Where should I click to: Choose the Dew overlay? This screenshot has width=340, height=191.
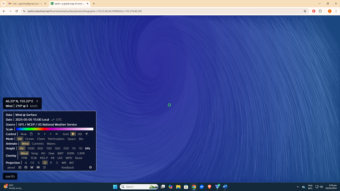pyautogui.click(x=51, y=153)
